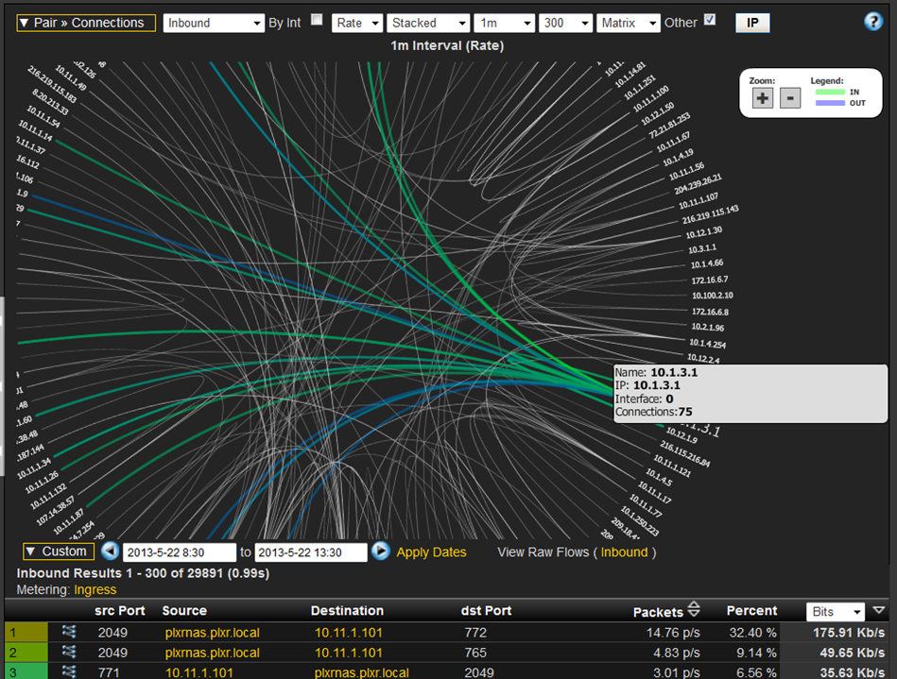Click the IP button
The image size is (897, 679).
tap(752, 23)
